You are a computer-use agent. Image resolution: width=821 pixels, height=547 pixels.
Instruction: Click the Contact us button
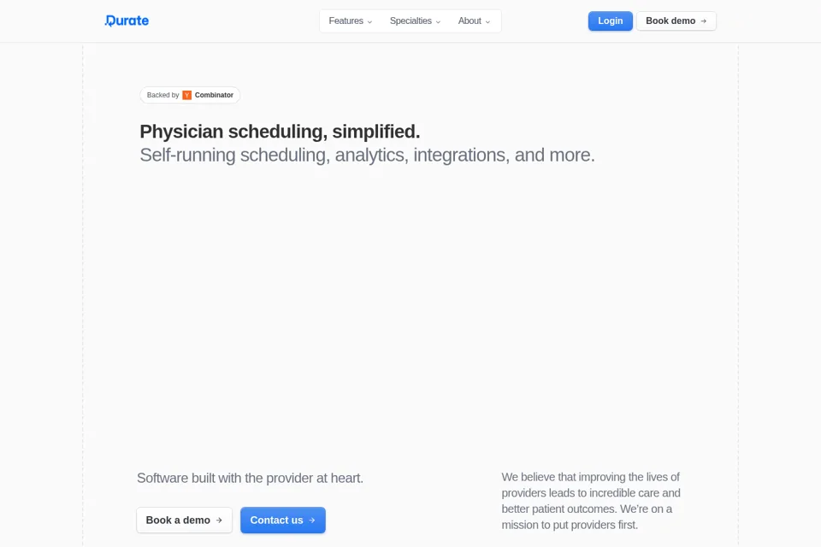[283, 521]
